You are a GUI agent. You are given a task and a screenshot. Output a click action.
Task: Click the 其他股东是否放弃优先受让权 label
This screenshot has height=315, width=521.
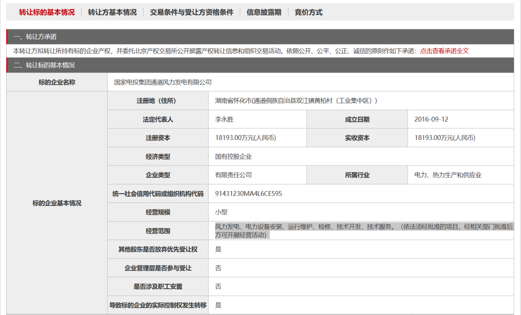click(x=158, y=249)
